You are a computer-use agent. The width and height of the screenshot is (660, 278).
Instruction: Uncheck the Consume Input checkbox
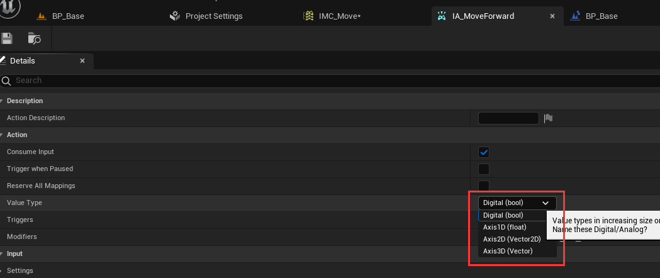[484, 152]
